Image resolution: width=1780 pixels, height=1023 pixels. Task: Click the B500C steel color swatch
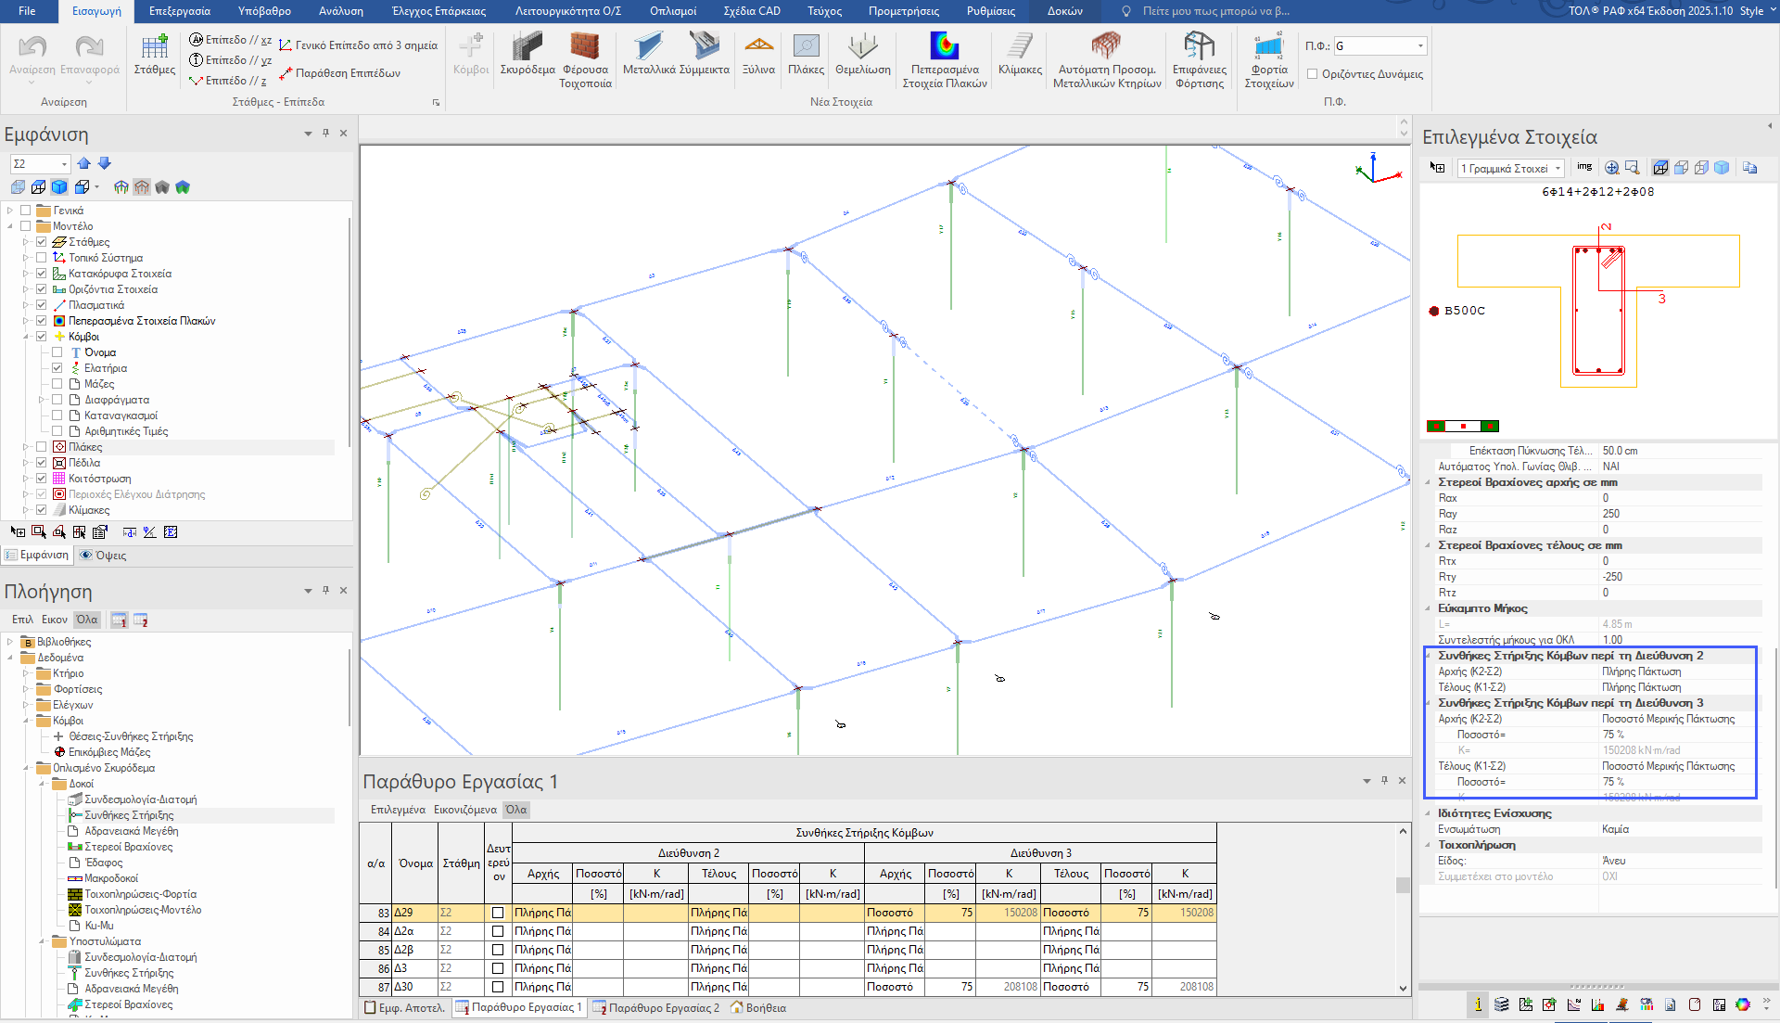(1434, 311)
